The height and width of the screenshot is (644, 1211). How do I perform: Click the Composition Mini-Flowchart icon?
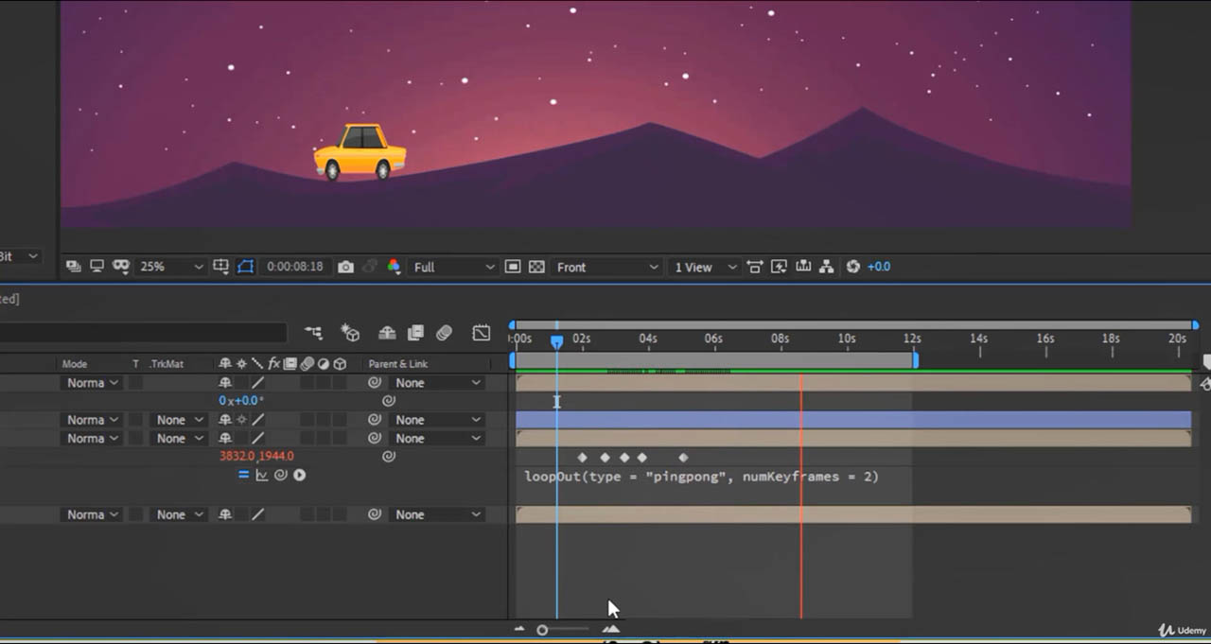pyautogui.click(x=313, y=333)
